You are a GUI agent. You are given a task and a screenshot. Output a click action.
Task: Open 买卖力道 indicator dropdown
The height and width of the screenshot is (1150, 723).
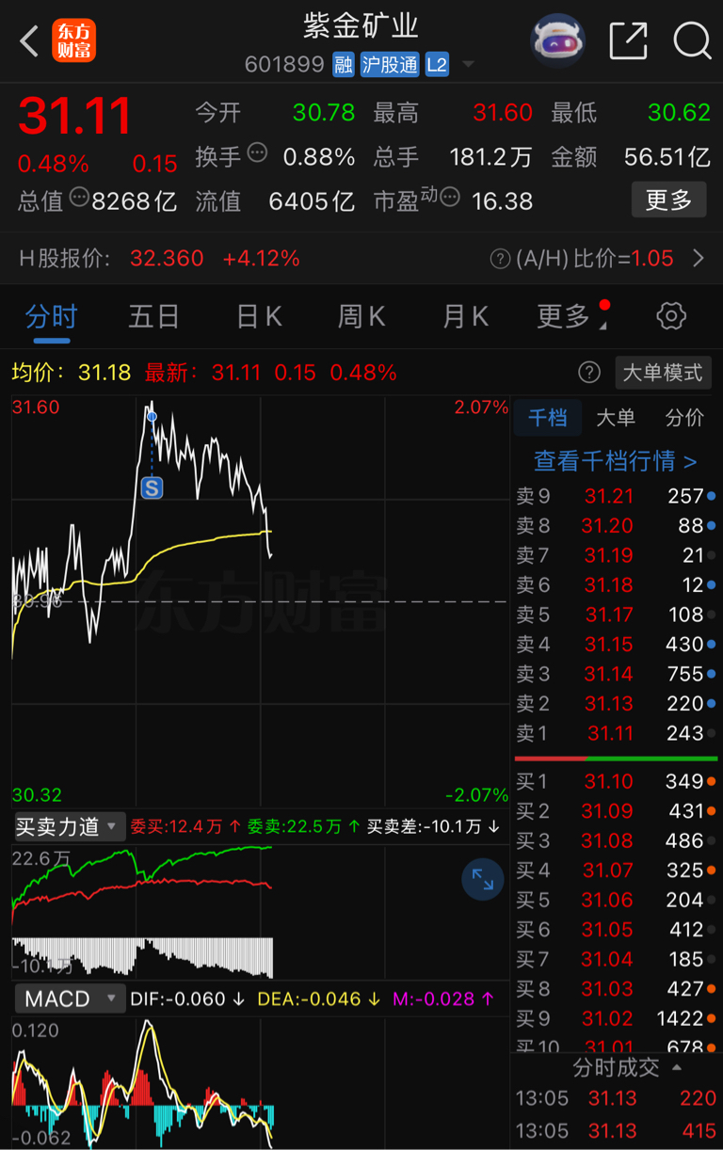(x=70, y=827)
